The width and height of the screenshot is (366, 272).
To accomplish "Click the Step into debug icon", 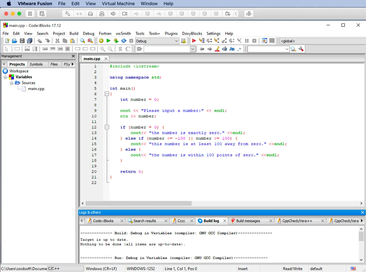I will pos(217,41).
